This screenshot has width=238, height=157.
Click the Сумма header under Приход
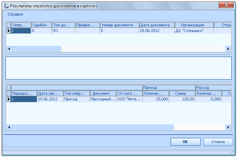182,93
